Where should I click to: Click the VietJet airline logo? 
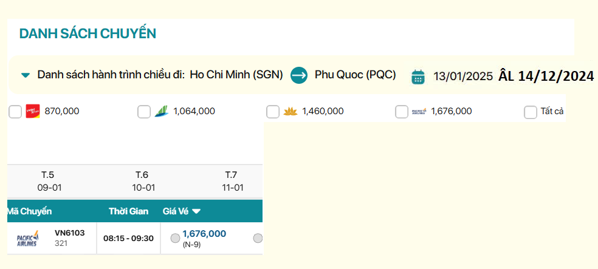click(x=32, y=111)
